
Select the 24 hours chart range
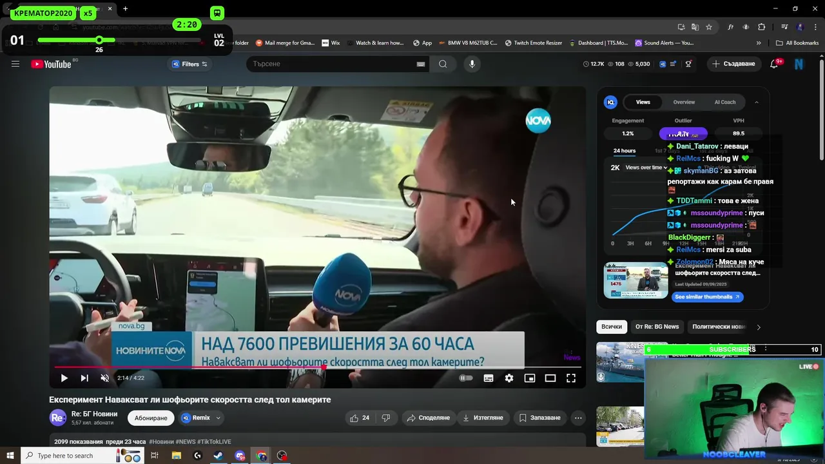(625, 151)
